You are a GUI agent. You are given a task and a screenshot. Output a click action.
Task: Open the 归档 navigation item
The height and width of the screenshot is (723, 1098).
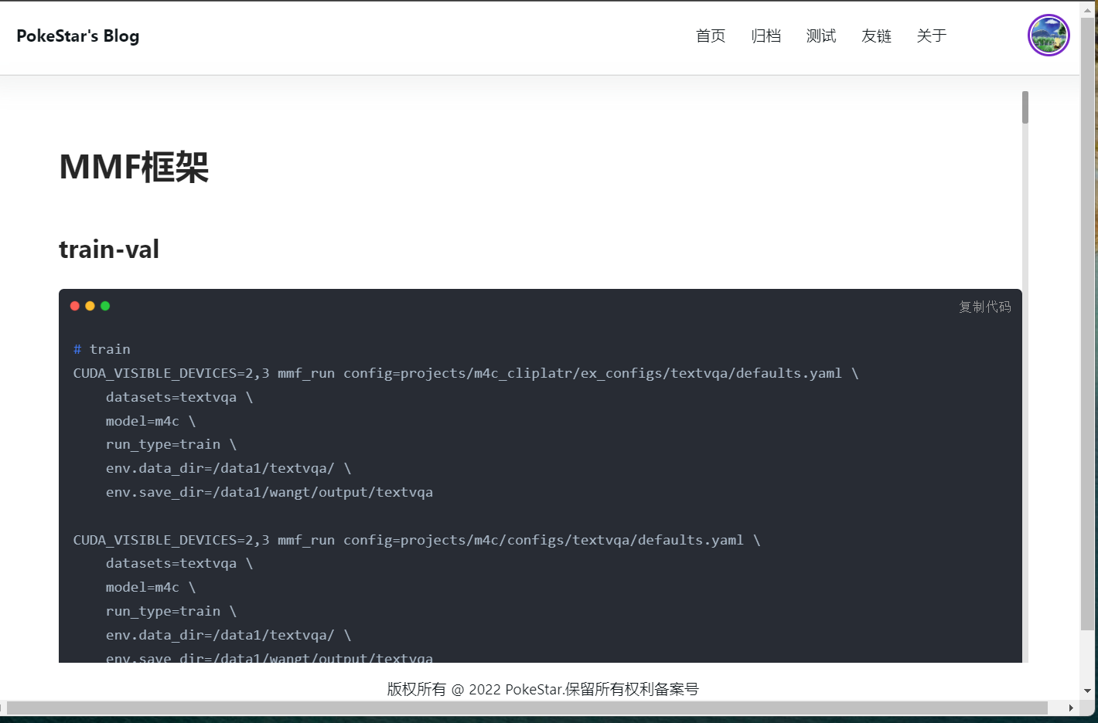point(766,36)
